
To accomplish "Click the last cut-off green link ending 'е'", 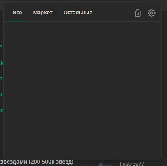I will point(2,110).
